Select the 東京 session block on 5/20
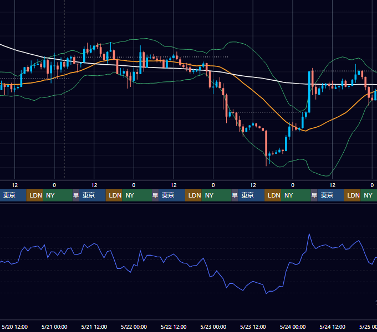The width and height of the screenshot is (377, 332). coord(13,195)
